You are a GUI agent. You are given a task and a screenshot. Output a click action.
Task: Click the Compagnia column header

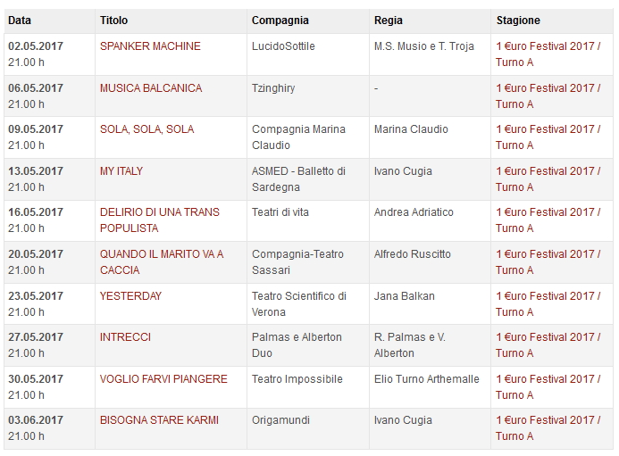(280, 21)
